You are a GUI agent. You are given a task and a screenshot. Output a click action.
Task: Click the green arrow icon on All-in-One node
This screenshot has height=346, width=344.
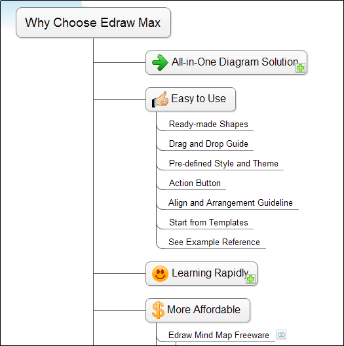coord(160,62)
